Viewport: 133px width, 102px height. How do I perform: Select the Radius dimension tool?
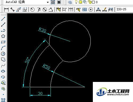(32, 10)
